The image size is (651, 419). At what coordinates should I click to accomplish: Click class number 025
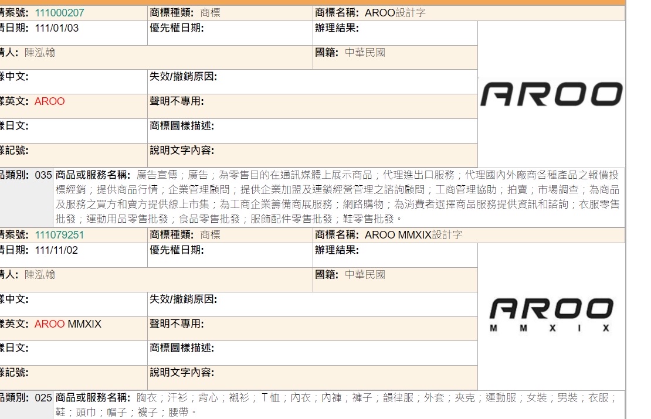[x=43, y=398]
